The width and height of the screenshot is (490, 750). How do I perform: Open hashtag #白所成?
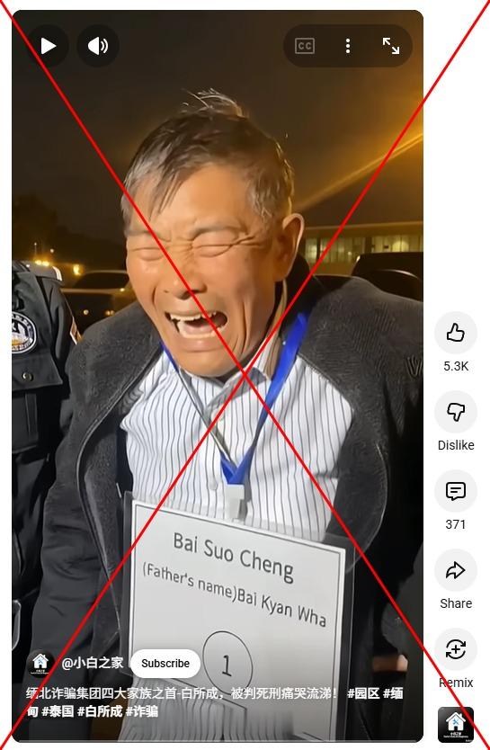(x=100, y=710)
